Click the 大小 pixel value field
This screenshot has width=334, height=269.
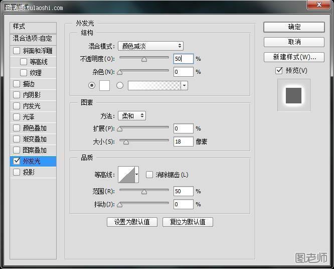[184, 142]
